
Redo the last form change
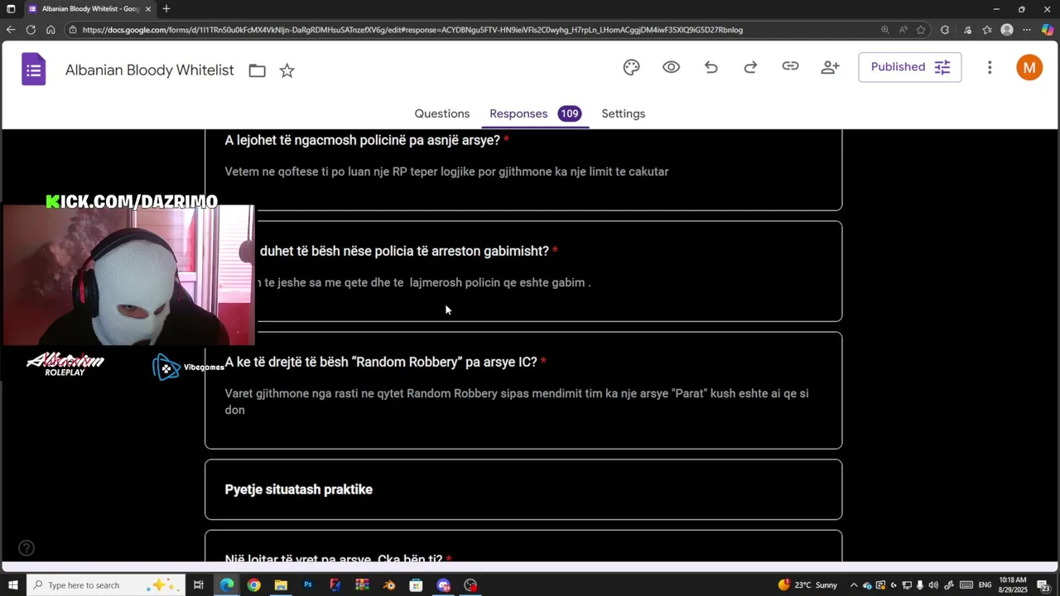pos(750,67)
